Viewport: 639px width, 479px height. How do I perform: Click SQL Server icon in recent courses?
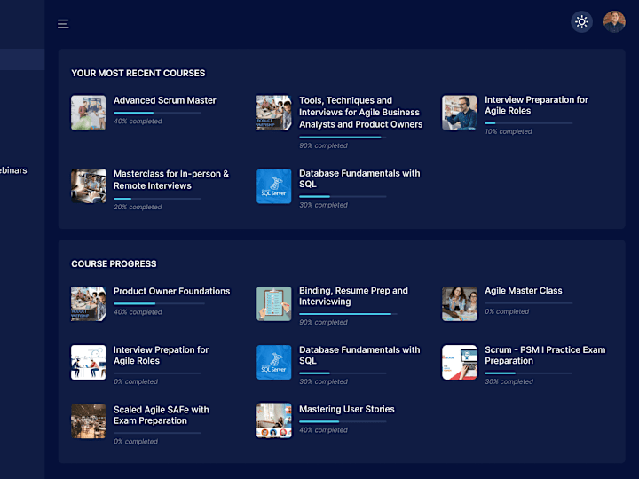[274, 186]
